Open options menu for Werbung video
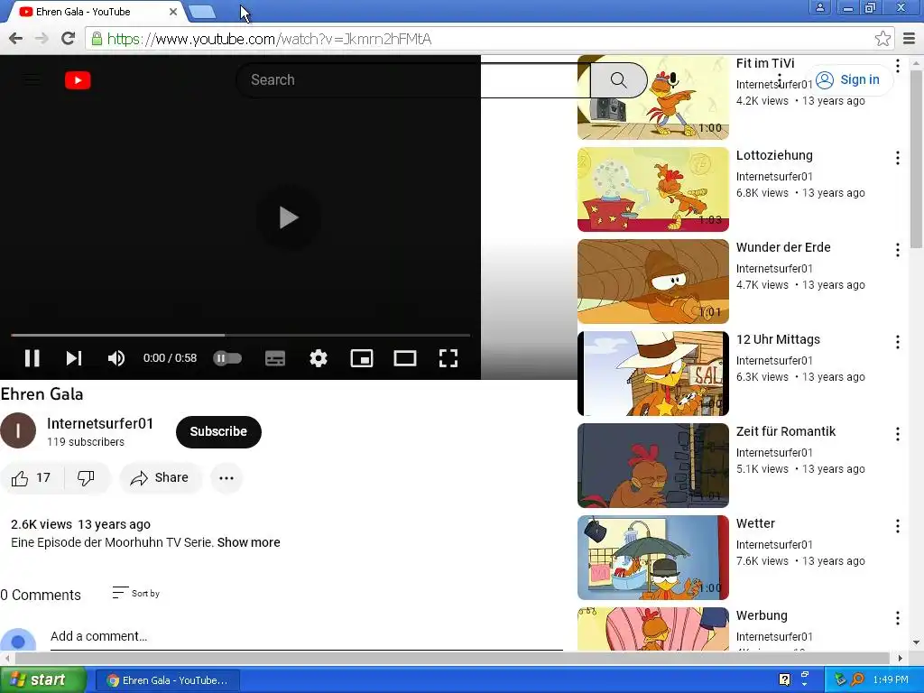Screen dimensions: 924x693 point(898,618)
